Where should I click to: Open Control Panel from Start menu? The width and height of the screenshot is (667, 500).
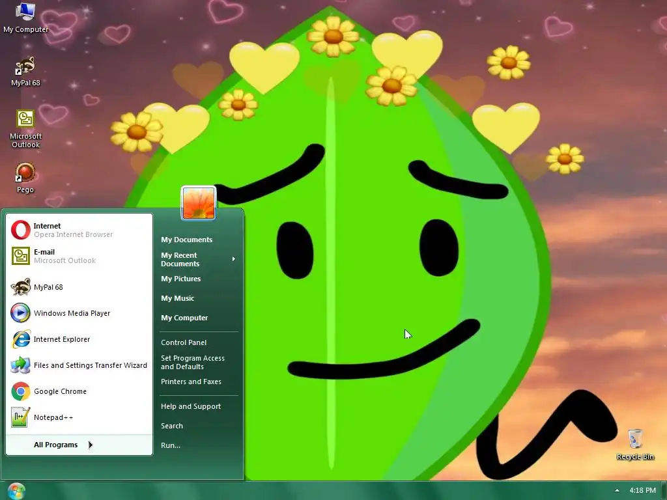tap(184, 342)
